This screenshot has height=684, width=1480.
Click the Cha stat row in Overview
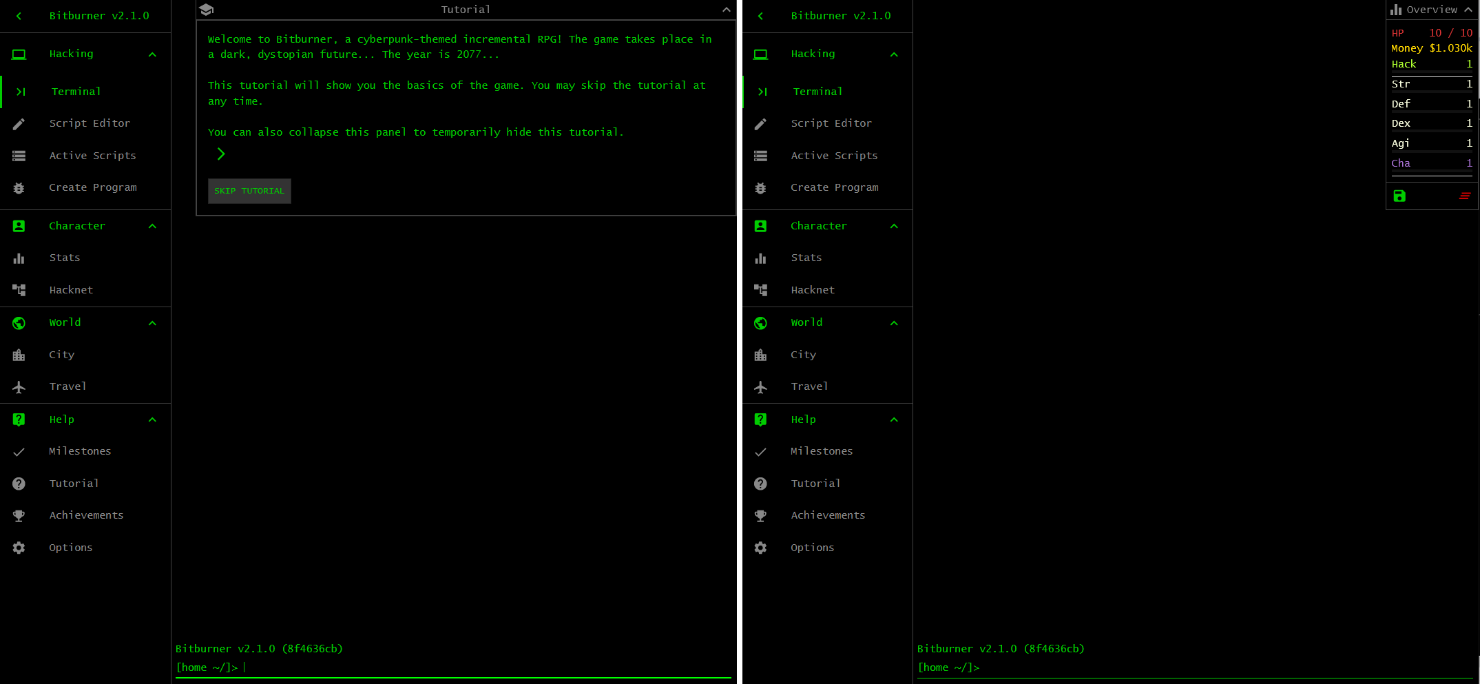(x=1432, y=163)
